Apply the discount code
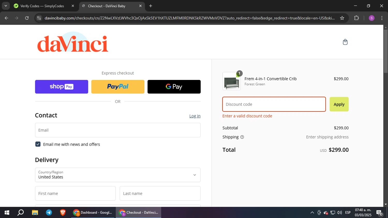The height and width of the screenshot is (218, 388). (339, 104)
